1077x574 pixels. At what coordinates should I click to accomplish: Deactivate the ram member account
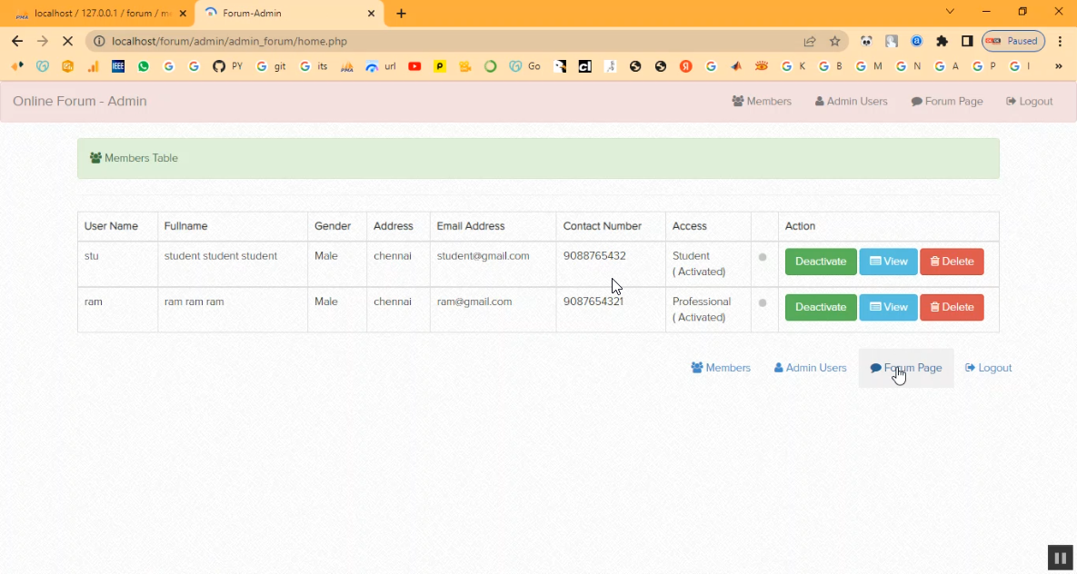[x=820, y=307]
